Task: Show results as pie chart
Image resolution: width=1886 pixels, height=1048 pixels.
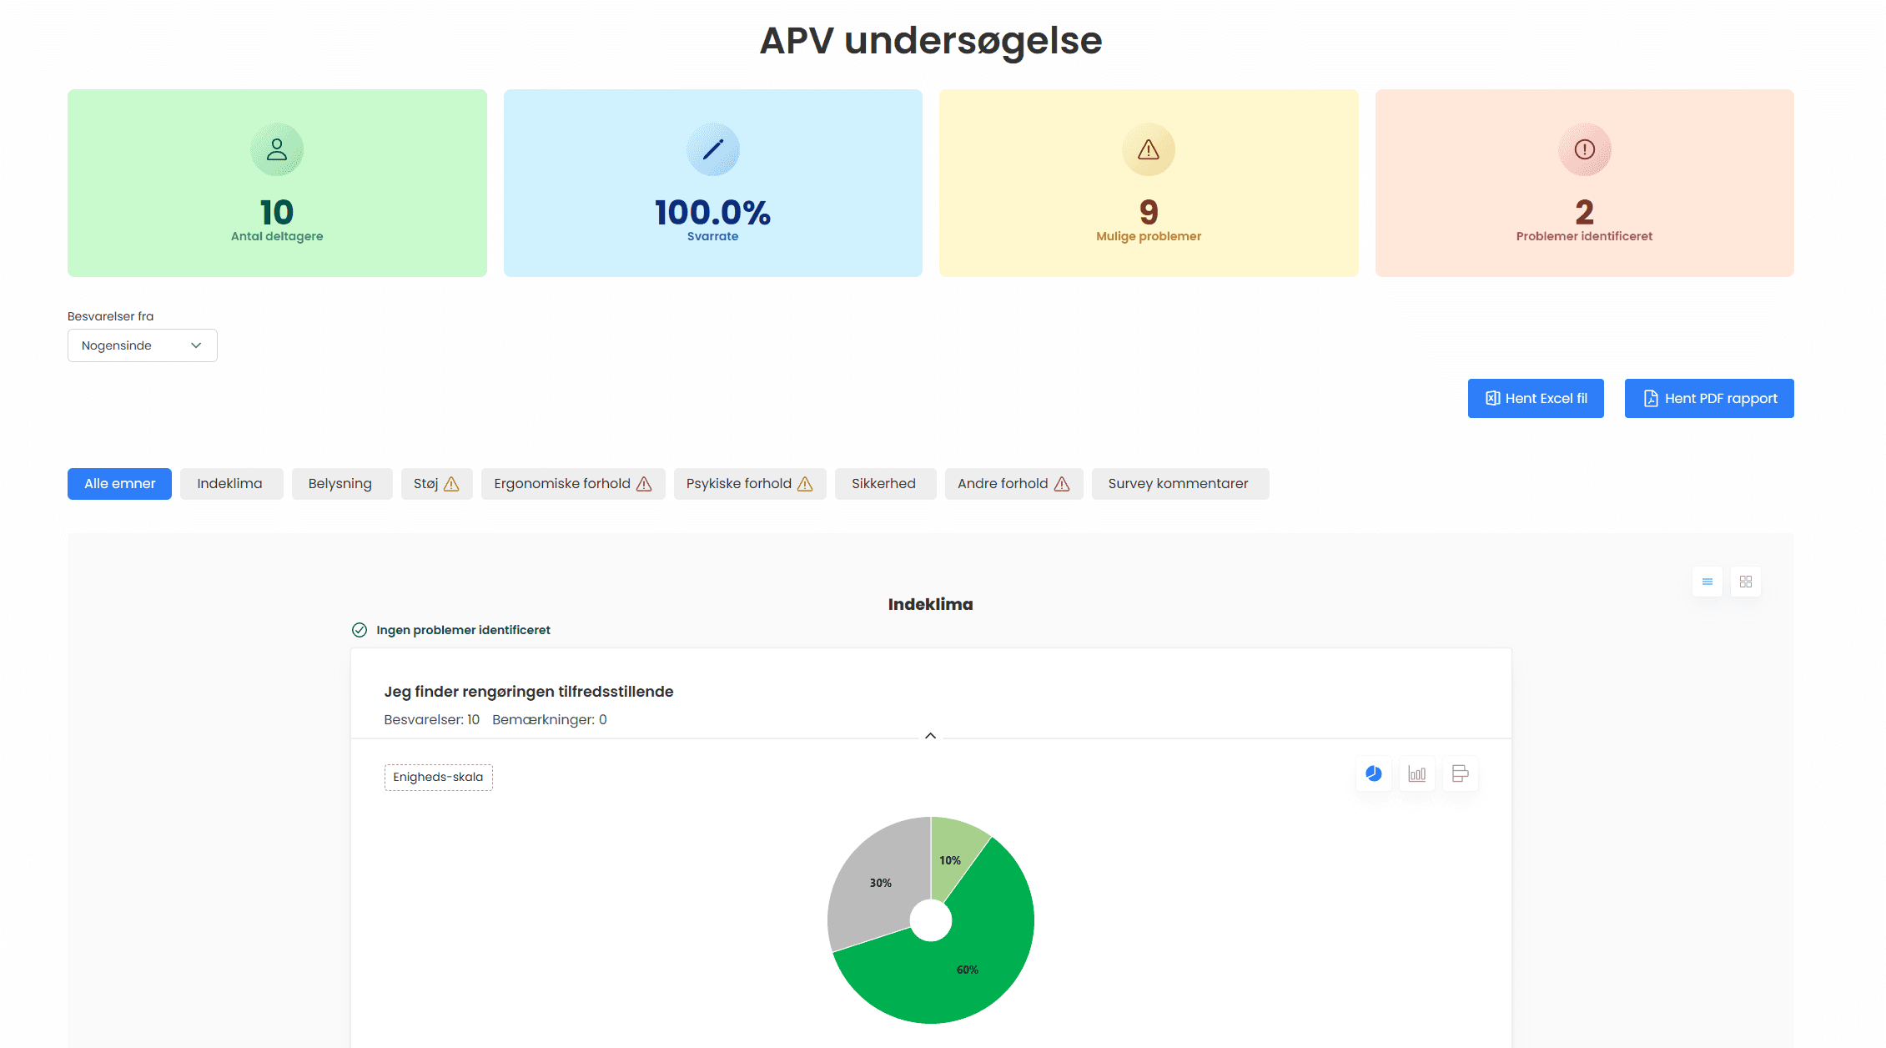Action: click(x=1374, y=773)
